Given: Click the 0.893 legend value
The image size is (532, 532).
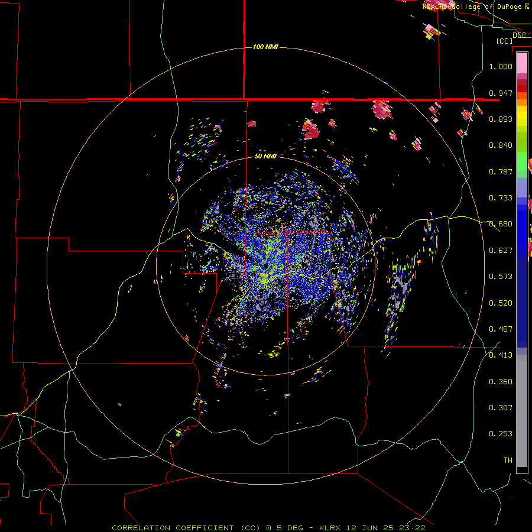Looking at the screenshot, I should [501, 119].
